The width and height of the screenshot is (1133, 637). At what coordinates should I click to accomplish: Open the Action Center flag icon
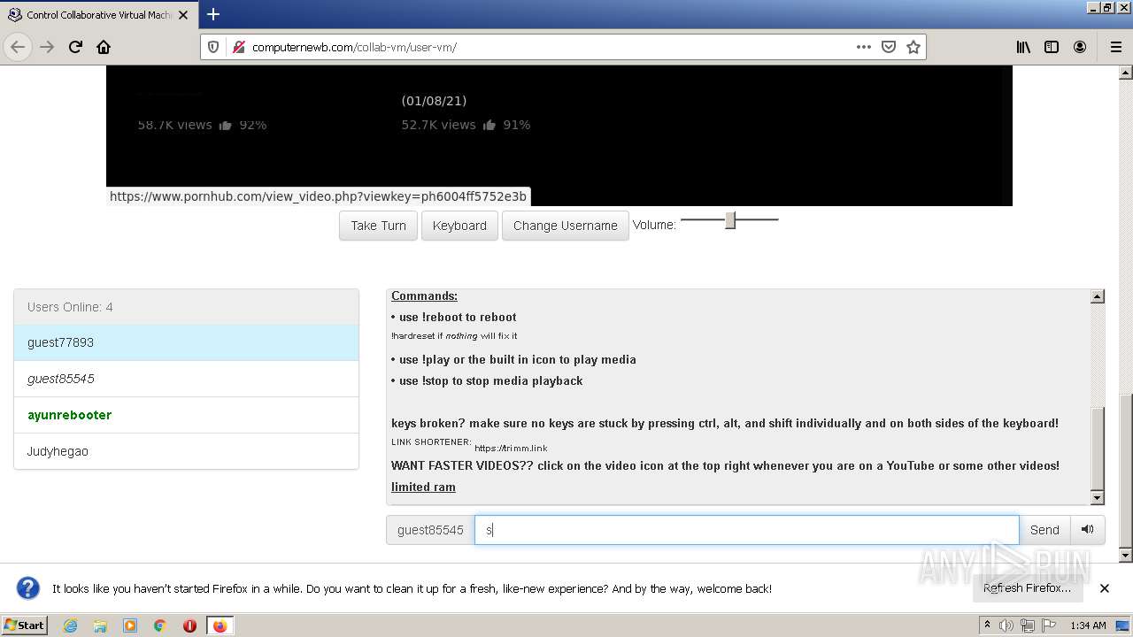(1047, 625)
